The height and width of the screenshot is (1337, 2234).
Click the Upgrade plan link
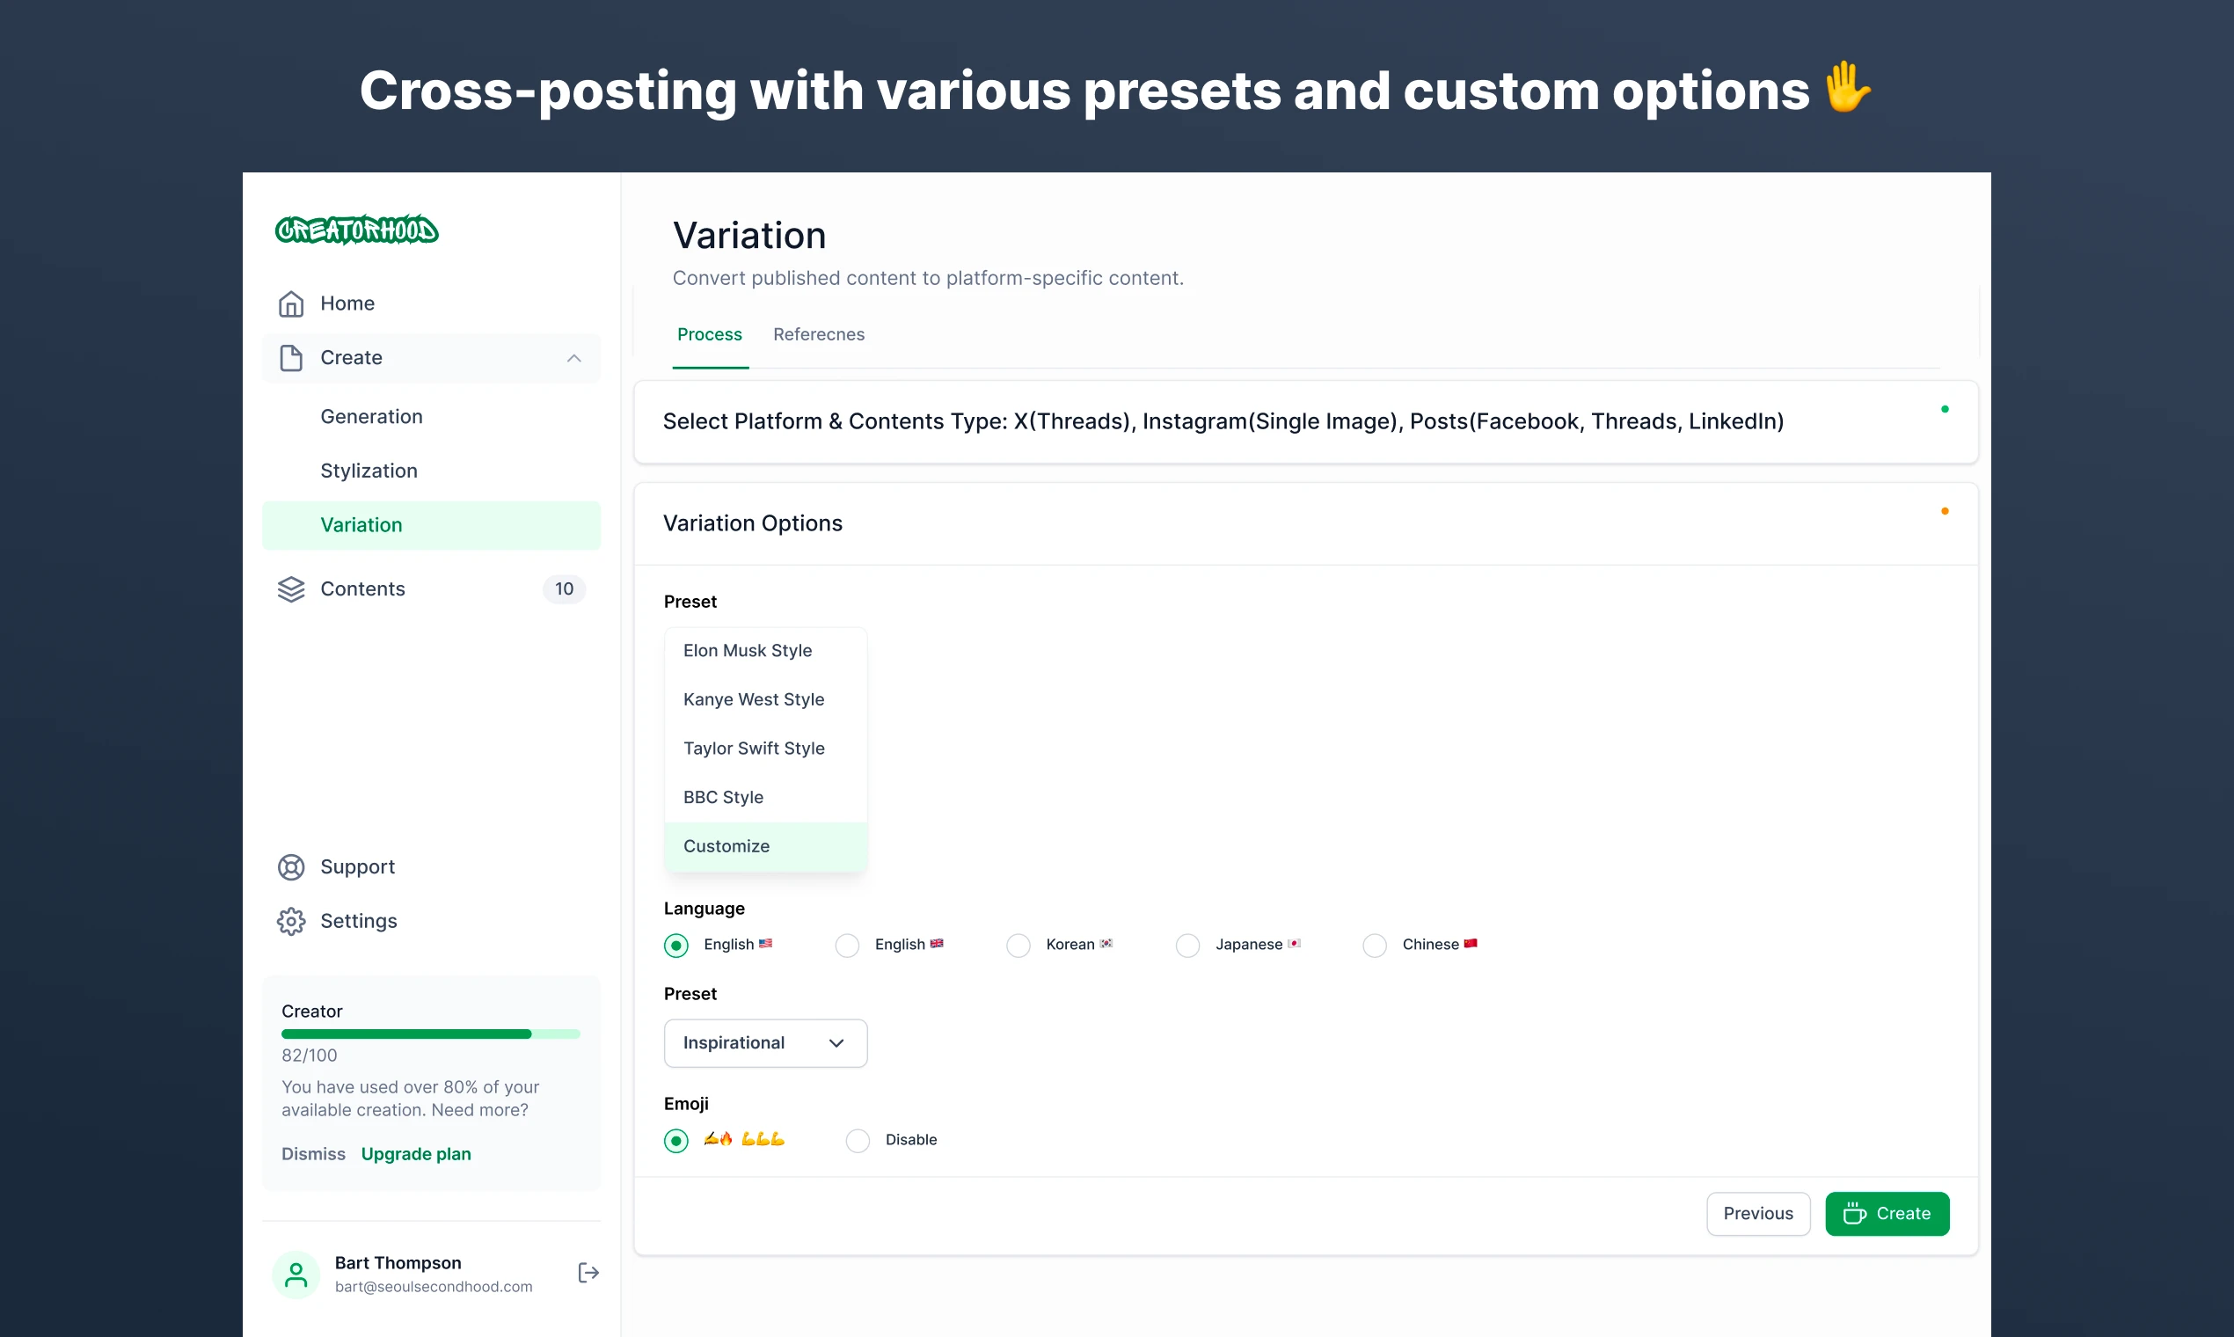415,1154
